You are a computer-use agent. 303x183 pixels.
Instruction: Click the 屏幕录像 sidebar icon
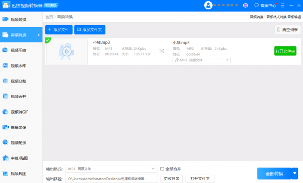pyautogui.click(x=5, y=127)
